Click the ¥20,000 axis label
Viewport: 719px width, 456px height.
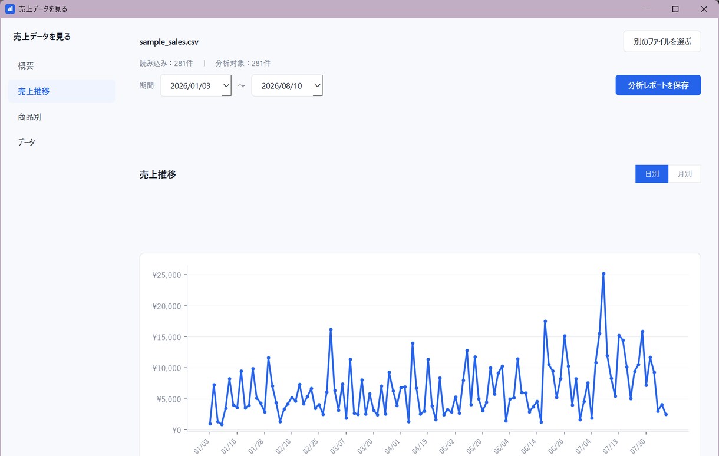pyautogui.click(x=167, y=306)
